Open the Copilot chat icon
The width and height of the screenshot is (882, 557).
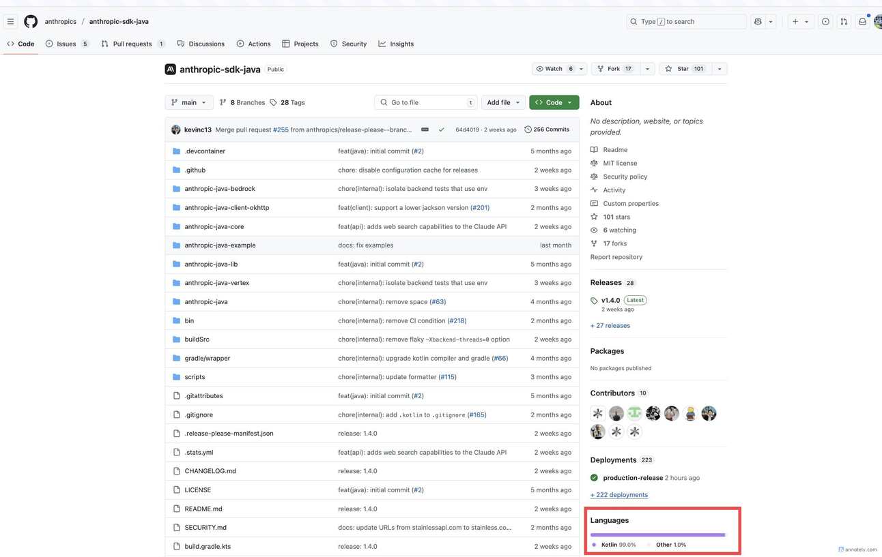click(x=758, y=22)
